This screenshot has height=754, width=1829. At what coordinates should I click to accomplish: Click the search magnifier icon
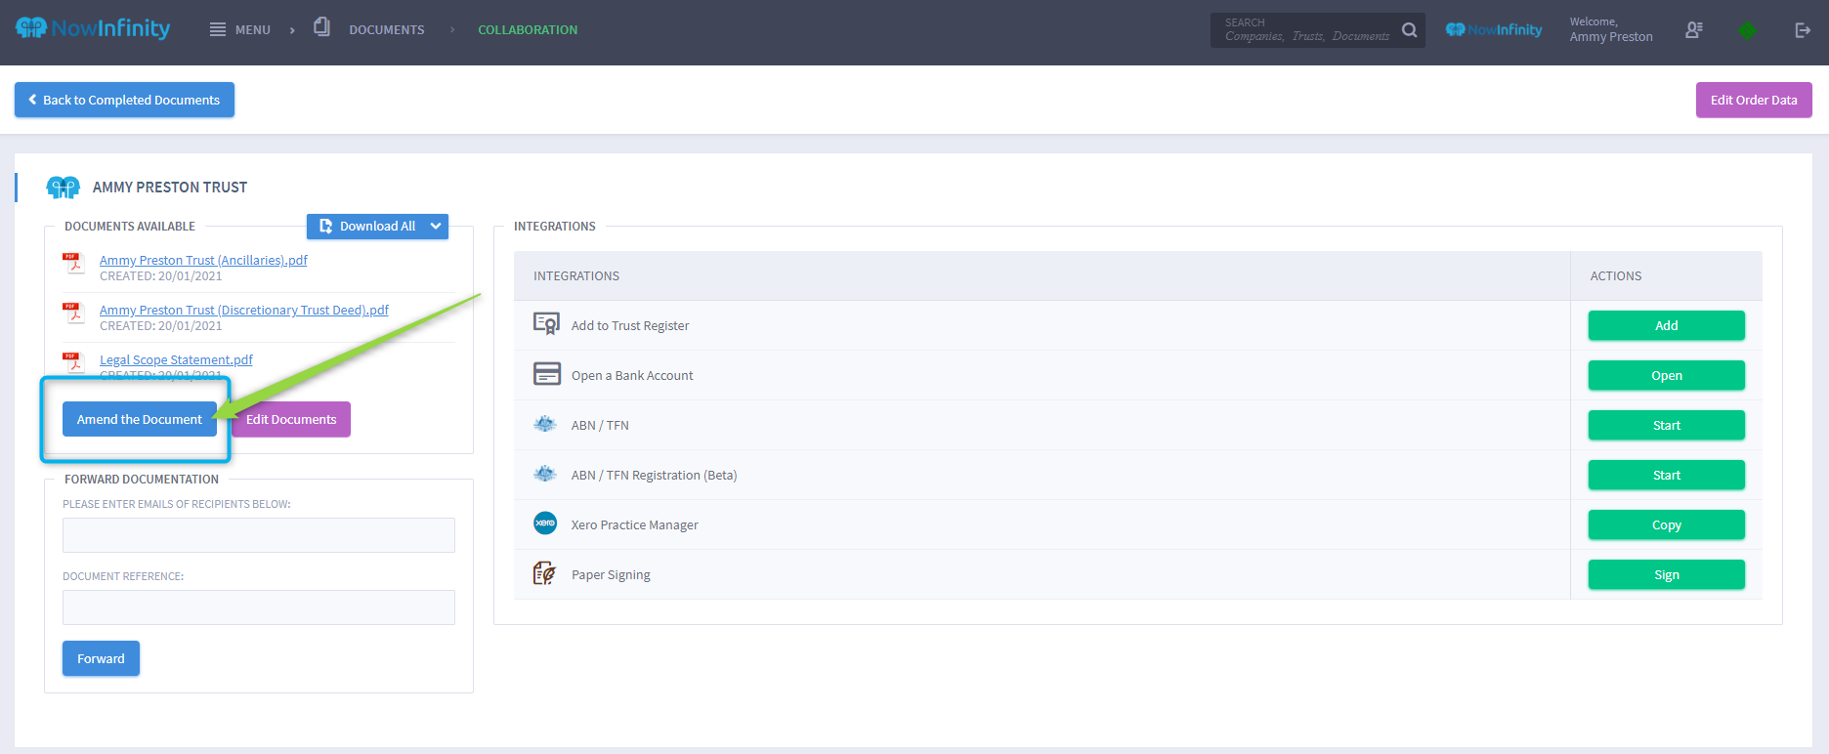[1409, 30]
